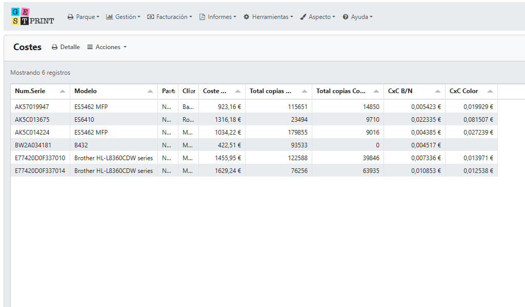Select serial number AK5C013675

[x=32, y=120]
